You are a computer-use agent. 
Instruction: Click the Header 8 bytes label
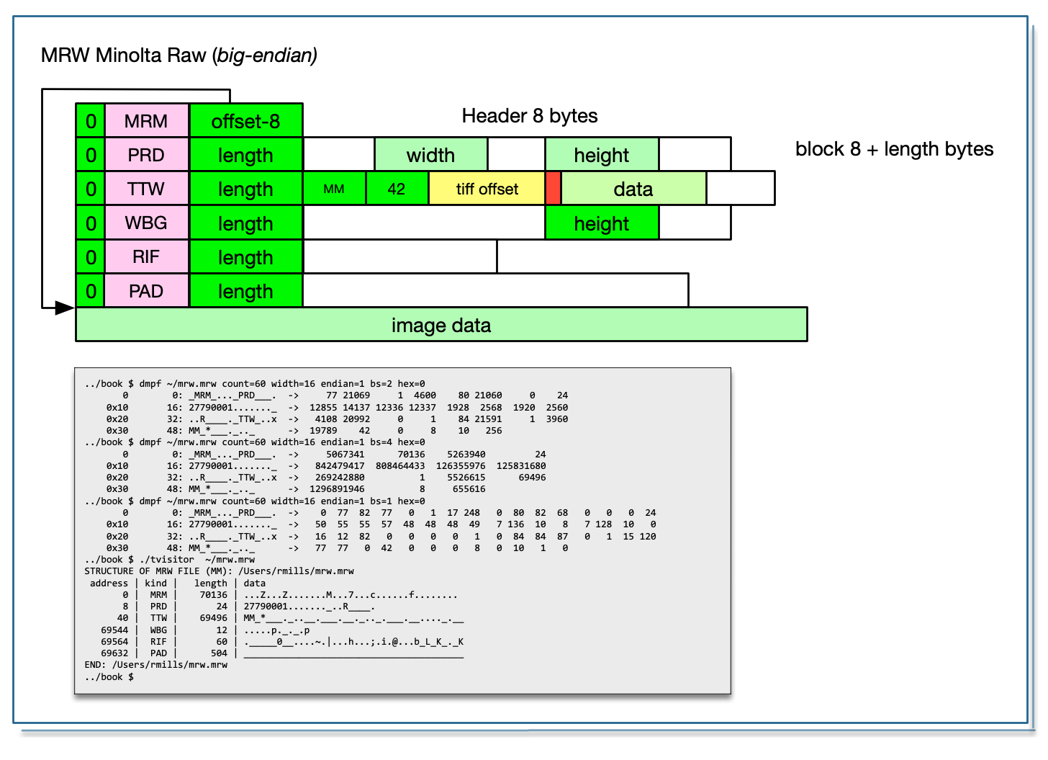click(x=529, y=116)
